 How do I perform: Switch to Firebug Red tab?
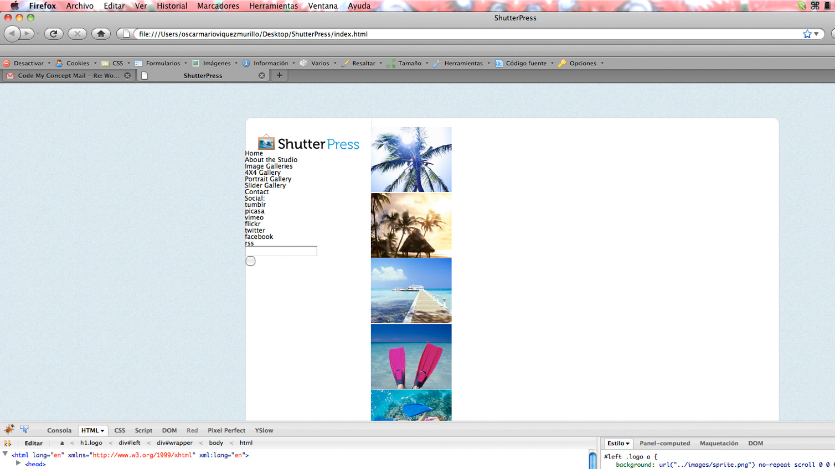tap(192, 430)
